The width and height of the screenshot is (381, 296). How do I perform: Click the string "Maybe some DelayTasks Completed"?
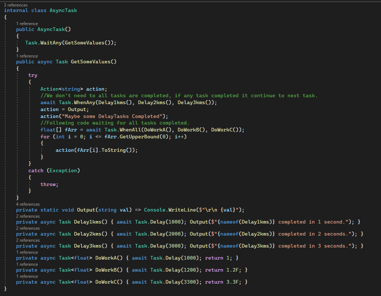[x=112, y=116]
